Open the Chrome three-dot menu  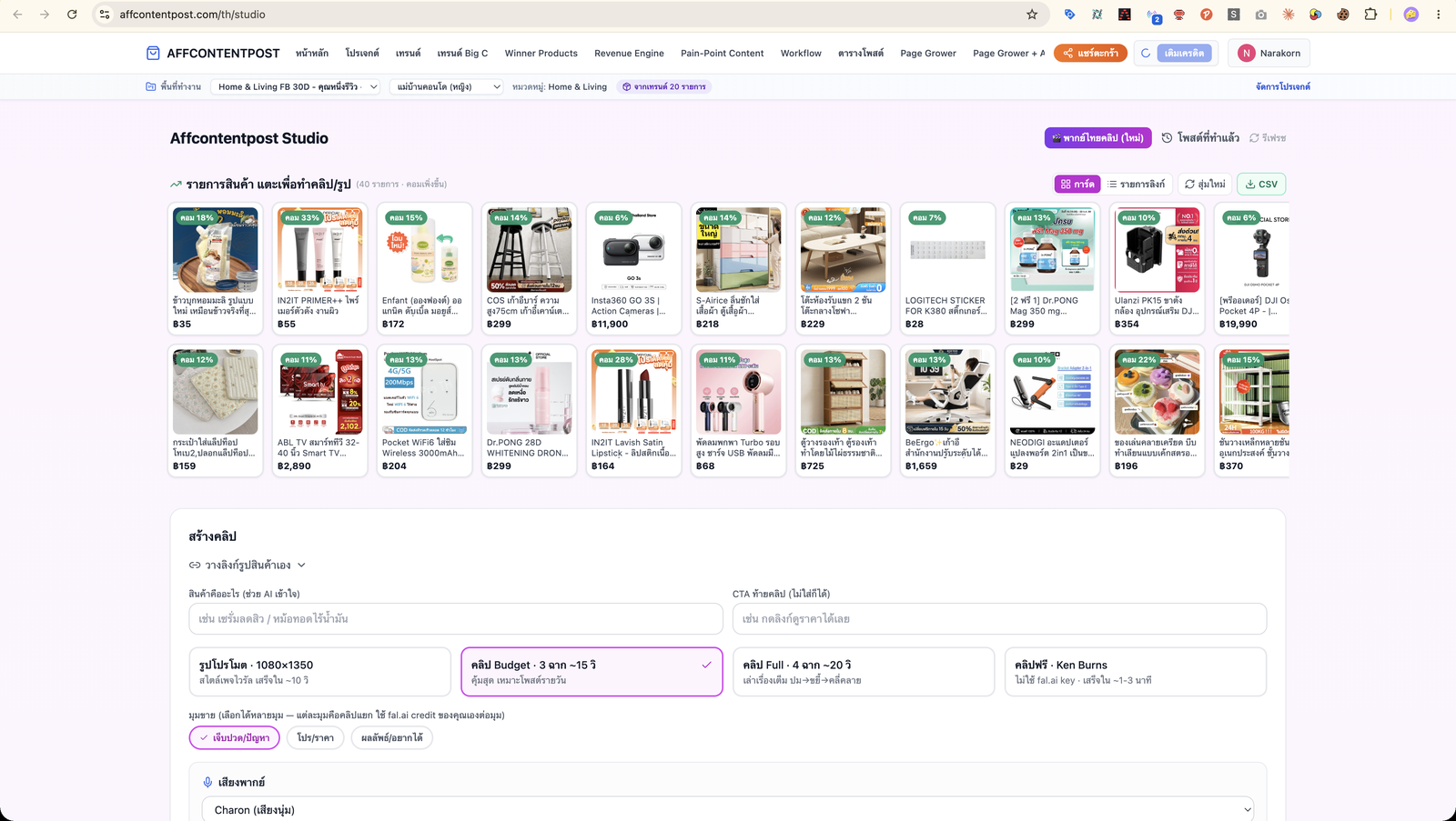pyautogui.click(x=1439, y=15)
